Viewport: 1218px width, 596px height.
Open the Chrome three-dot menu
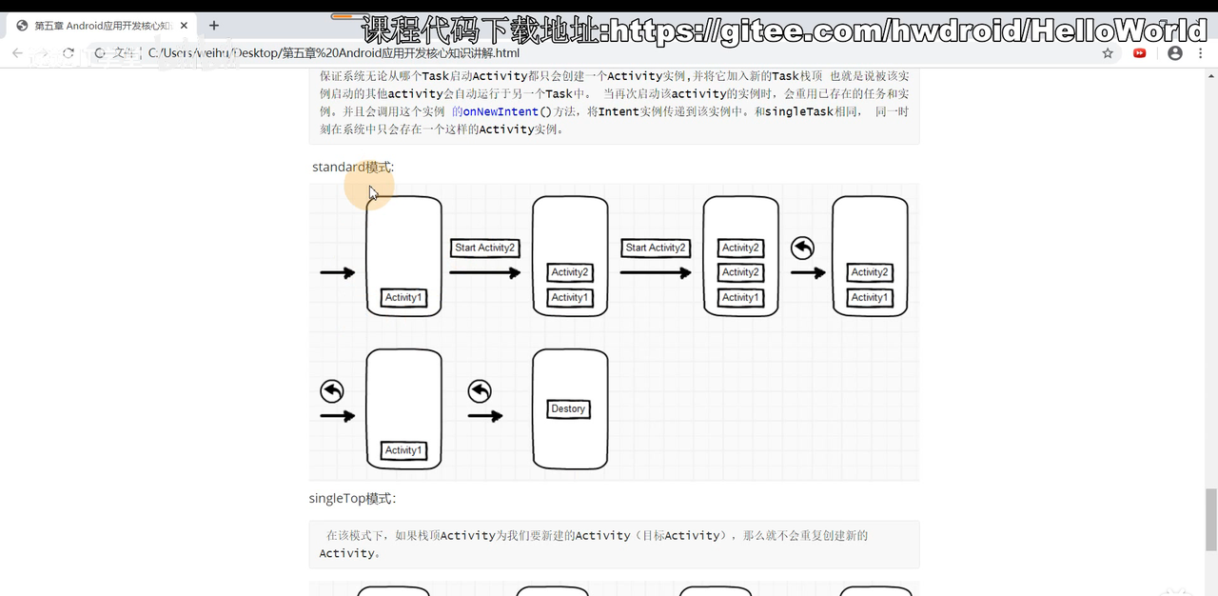coord(1201,53)
